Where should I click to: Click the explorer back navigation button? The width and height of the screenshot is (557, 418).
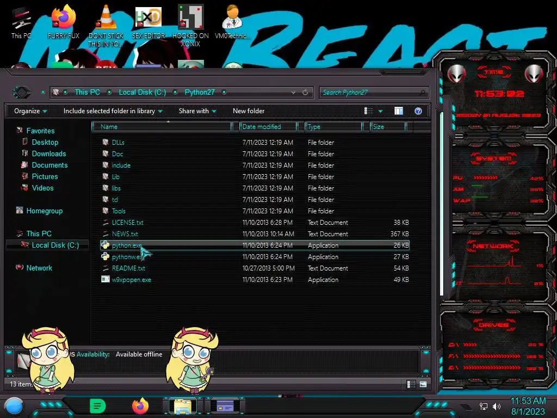click(22, 93)
